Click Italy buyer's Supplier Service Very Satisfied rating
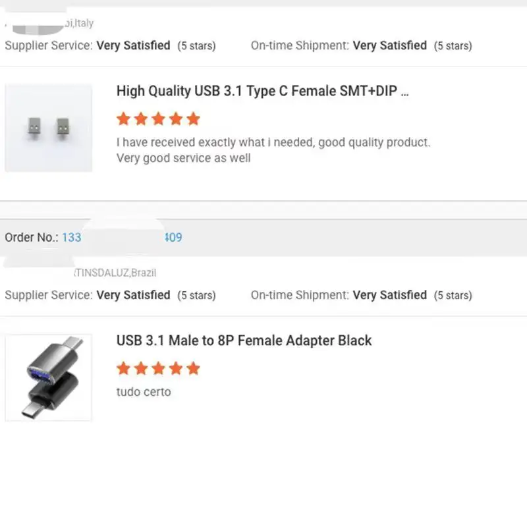This screenshot has width=527, height=527. pos(133,45)
